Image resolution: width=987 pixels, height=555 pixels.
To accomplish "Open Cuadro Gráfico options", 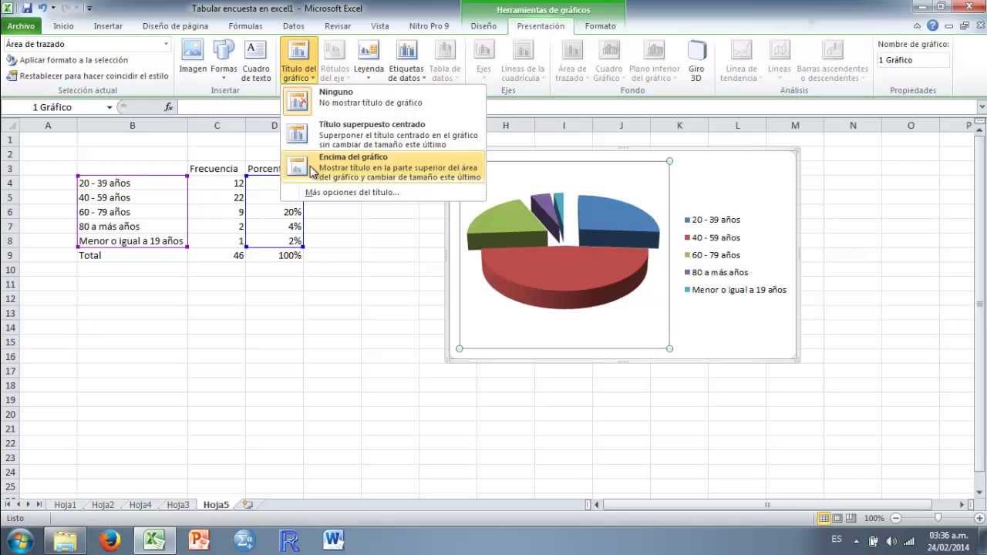I will [x=608, y=60].
